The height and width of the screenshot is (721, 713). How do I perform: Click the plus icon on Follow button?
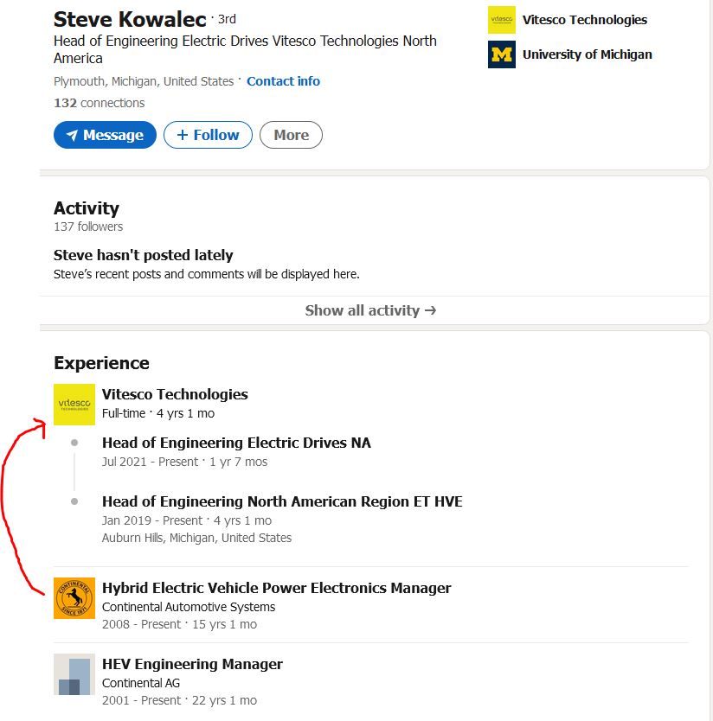click(x=183, y=135)
